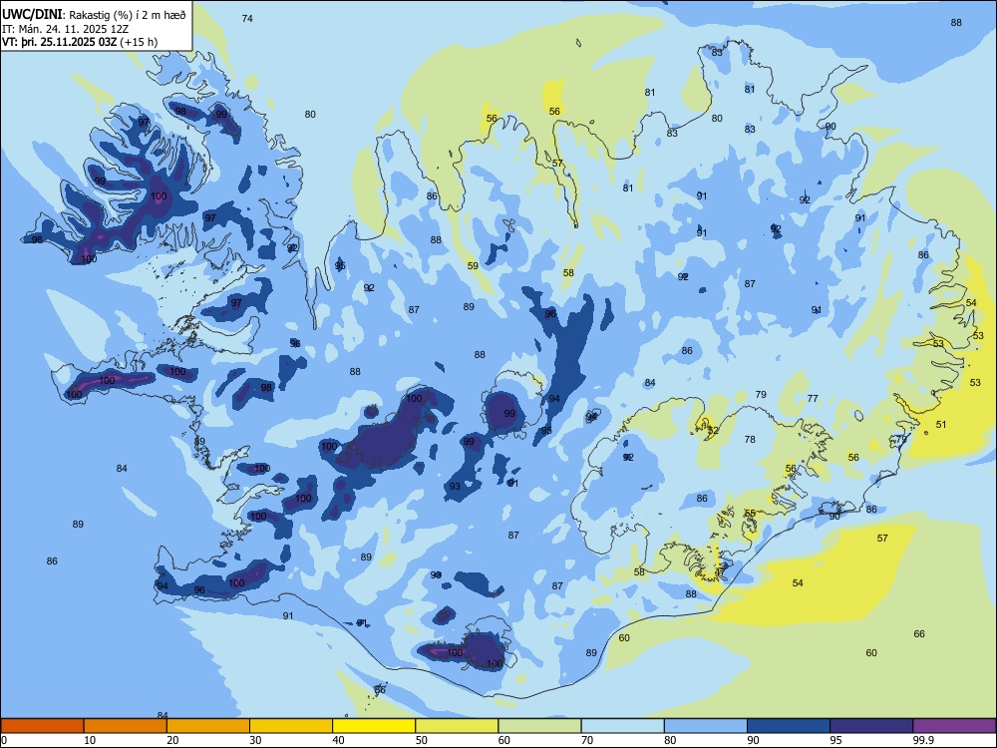The height and width of the screenshot is (748, 997).
Task: Click the 'UWC/DINI: Rakastig (%) í 2 m hæð' title
Action: tap(94, 14)
